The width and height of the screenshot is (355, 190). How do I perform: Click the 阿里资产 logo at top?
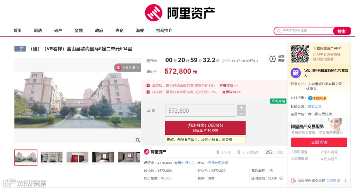pyautogui.click(x=180, y=13)
